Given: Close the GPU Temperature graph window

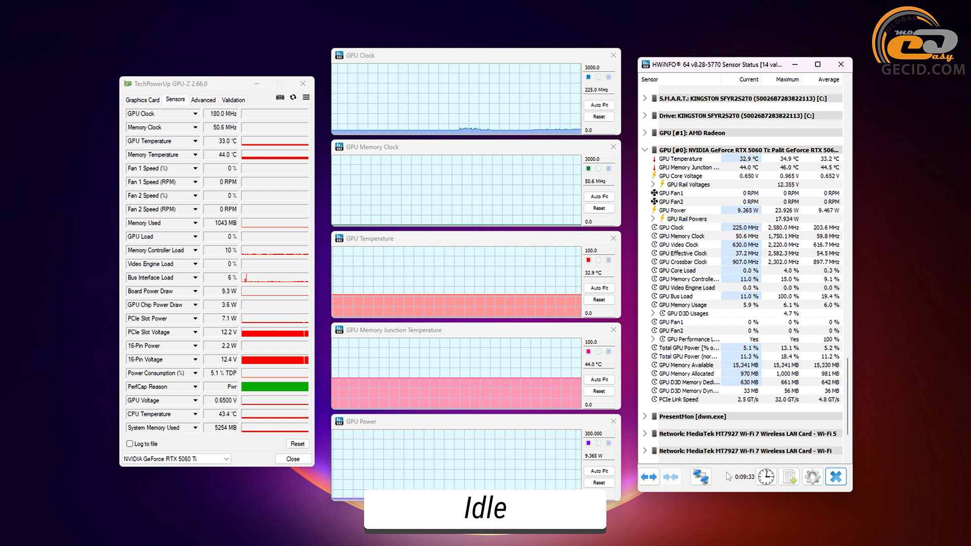Looking at the screenshot, I should pos(613,238).
